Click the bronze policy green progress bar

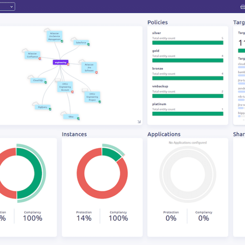pos(188,78)
